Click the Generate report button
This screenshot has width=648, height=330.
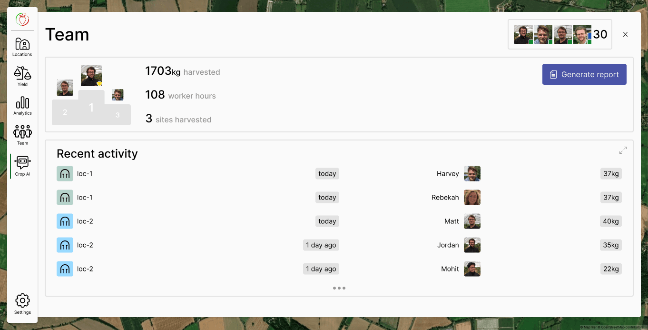pos(584,75)
